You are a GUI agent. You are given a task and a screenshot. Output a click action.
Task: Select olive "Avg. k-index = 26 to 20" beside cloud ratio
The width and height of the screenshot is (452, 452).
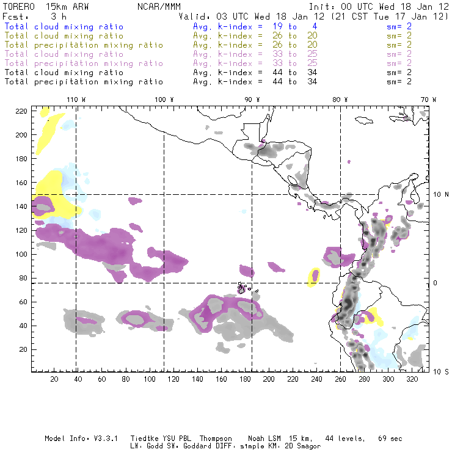[255, 36]
